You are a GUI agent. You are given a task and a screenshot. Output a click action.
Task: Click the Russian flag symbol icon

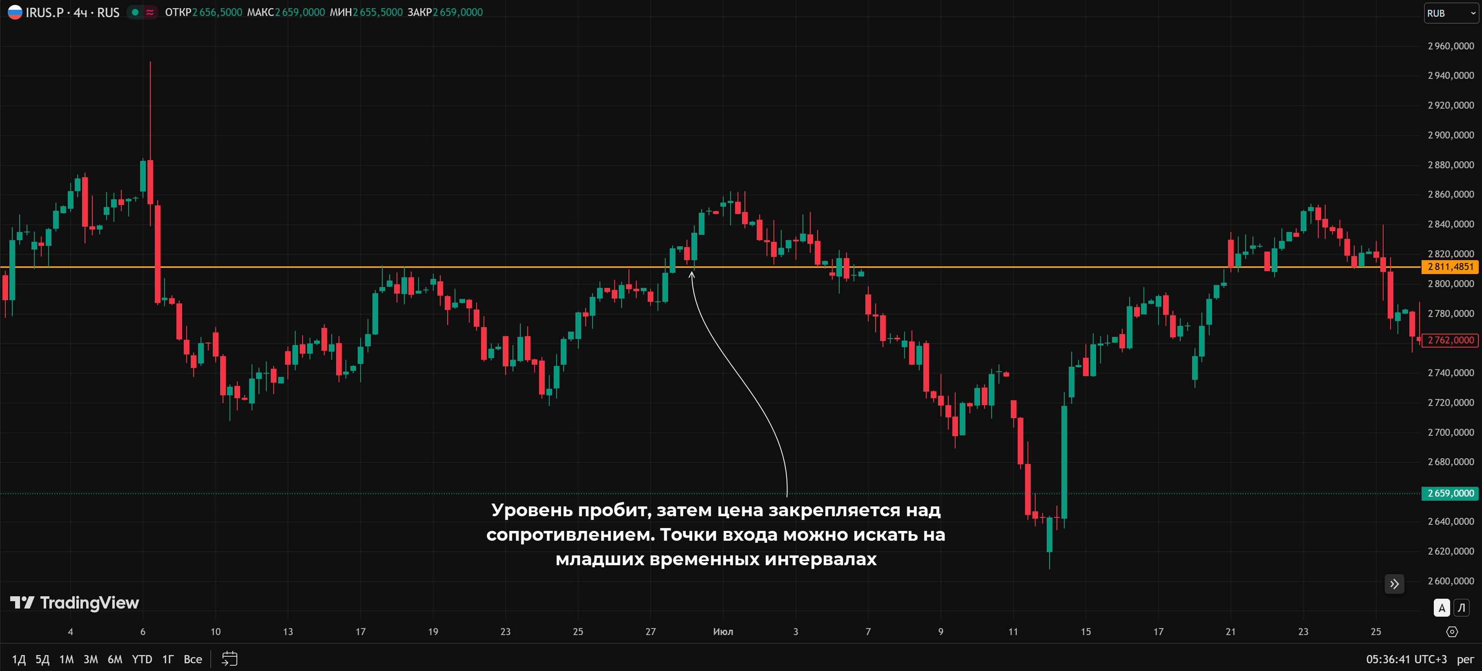15,12
